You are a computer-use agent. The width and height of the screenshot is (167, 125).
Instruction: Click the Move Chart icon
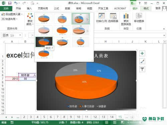139,18
